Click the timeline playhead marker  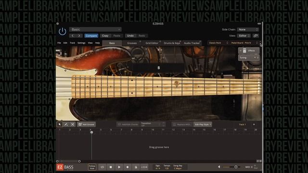91,133
